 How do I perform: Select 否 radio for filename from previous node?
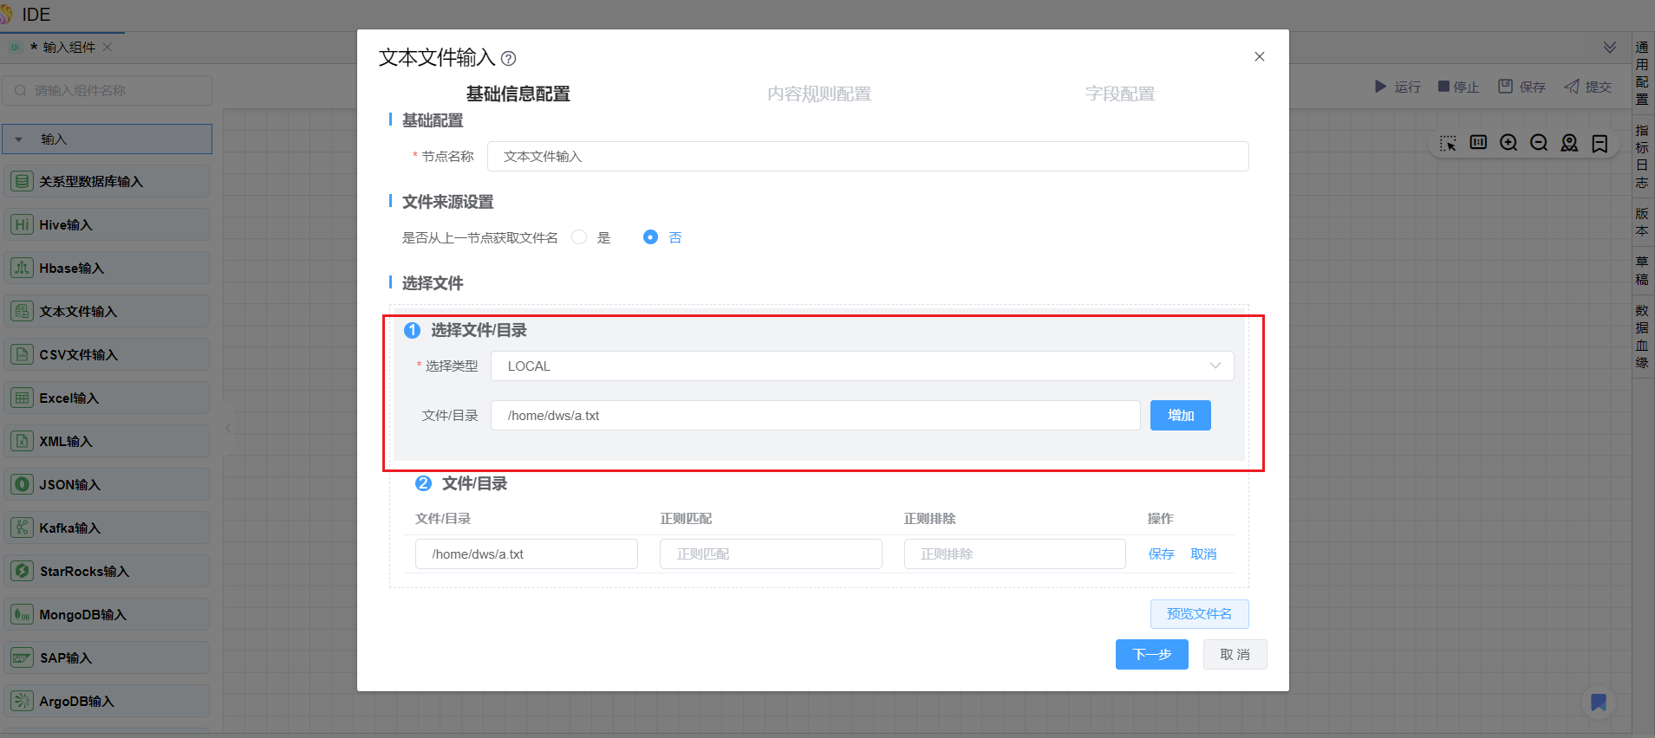(x=650, y=237)
